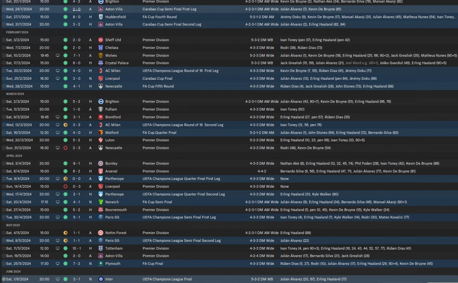Open the 2 - 0 score on 24/1/2024

77,9
